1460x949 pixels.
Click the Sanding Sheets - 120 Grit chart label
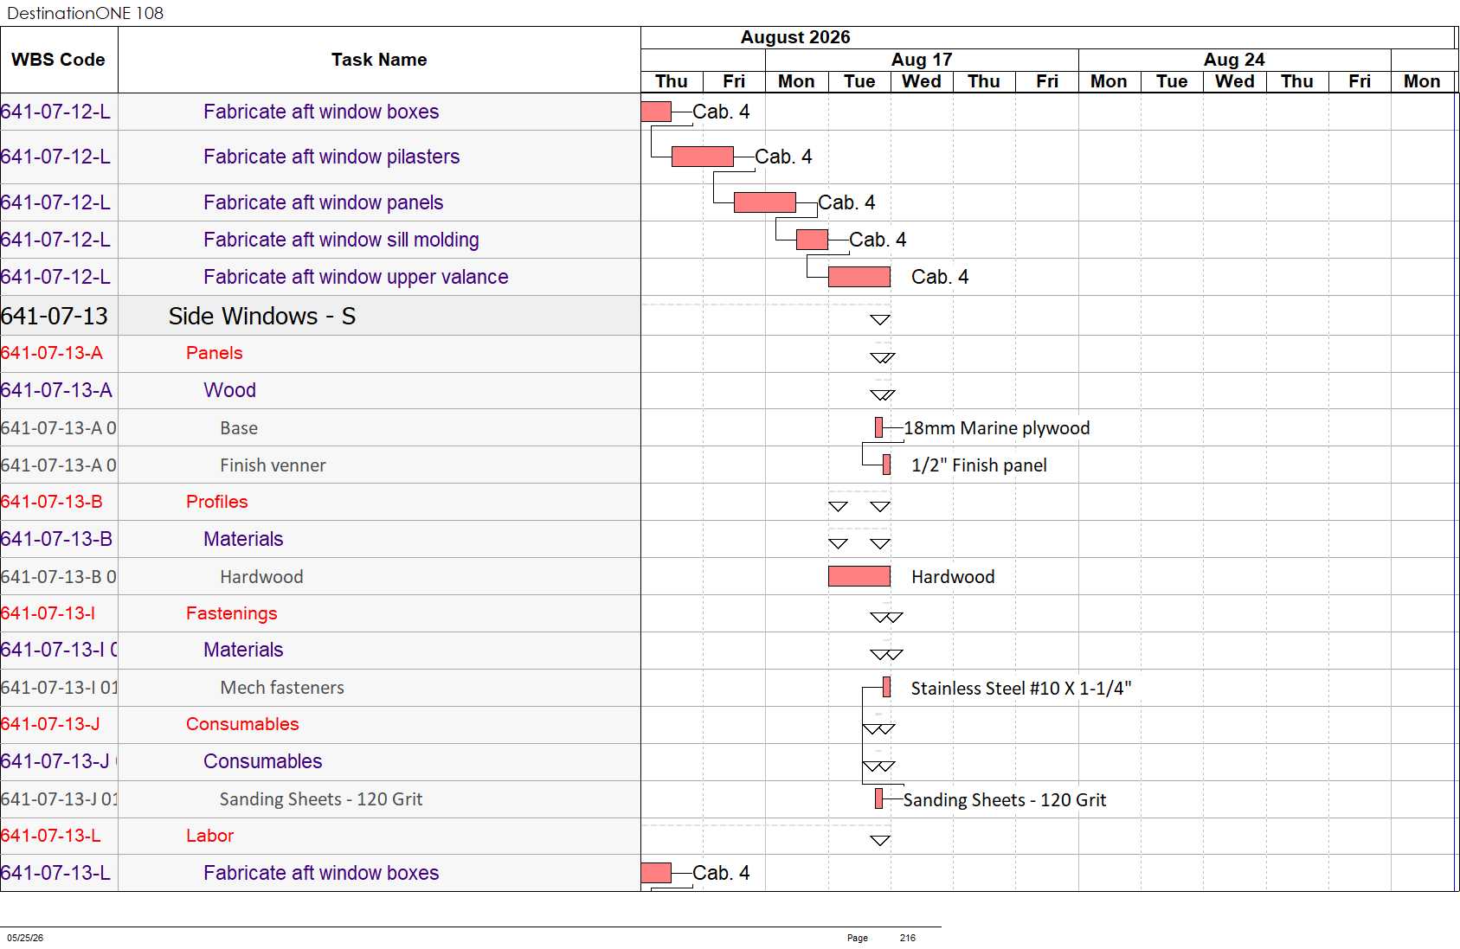[x=1005, y=800]
